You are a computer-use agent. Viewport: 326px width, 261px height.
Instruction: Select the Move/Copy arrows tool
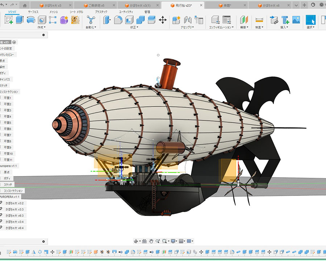[163, 20]
